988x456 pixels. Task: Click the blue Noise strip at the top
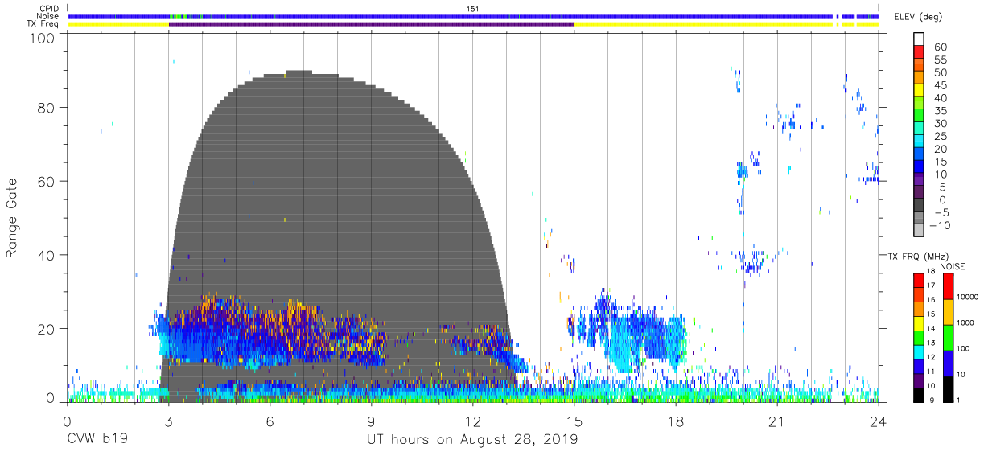coord(474,16)
